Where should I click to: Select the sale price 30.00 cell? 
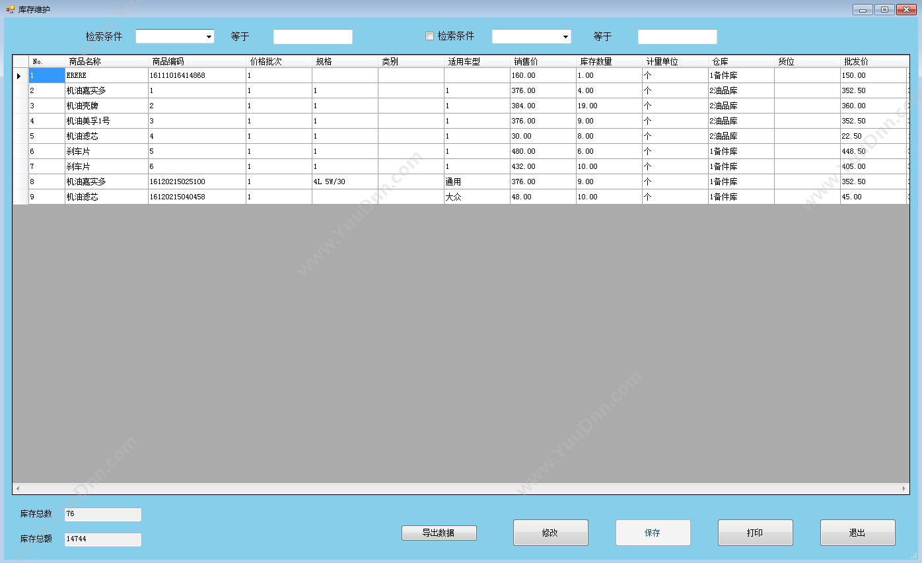point(544,136)
